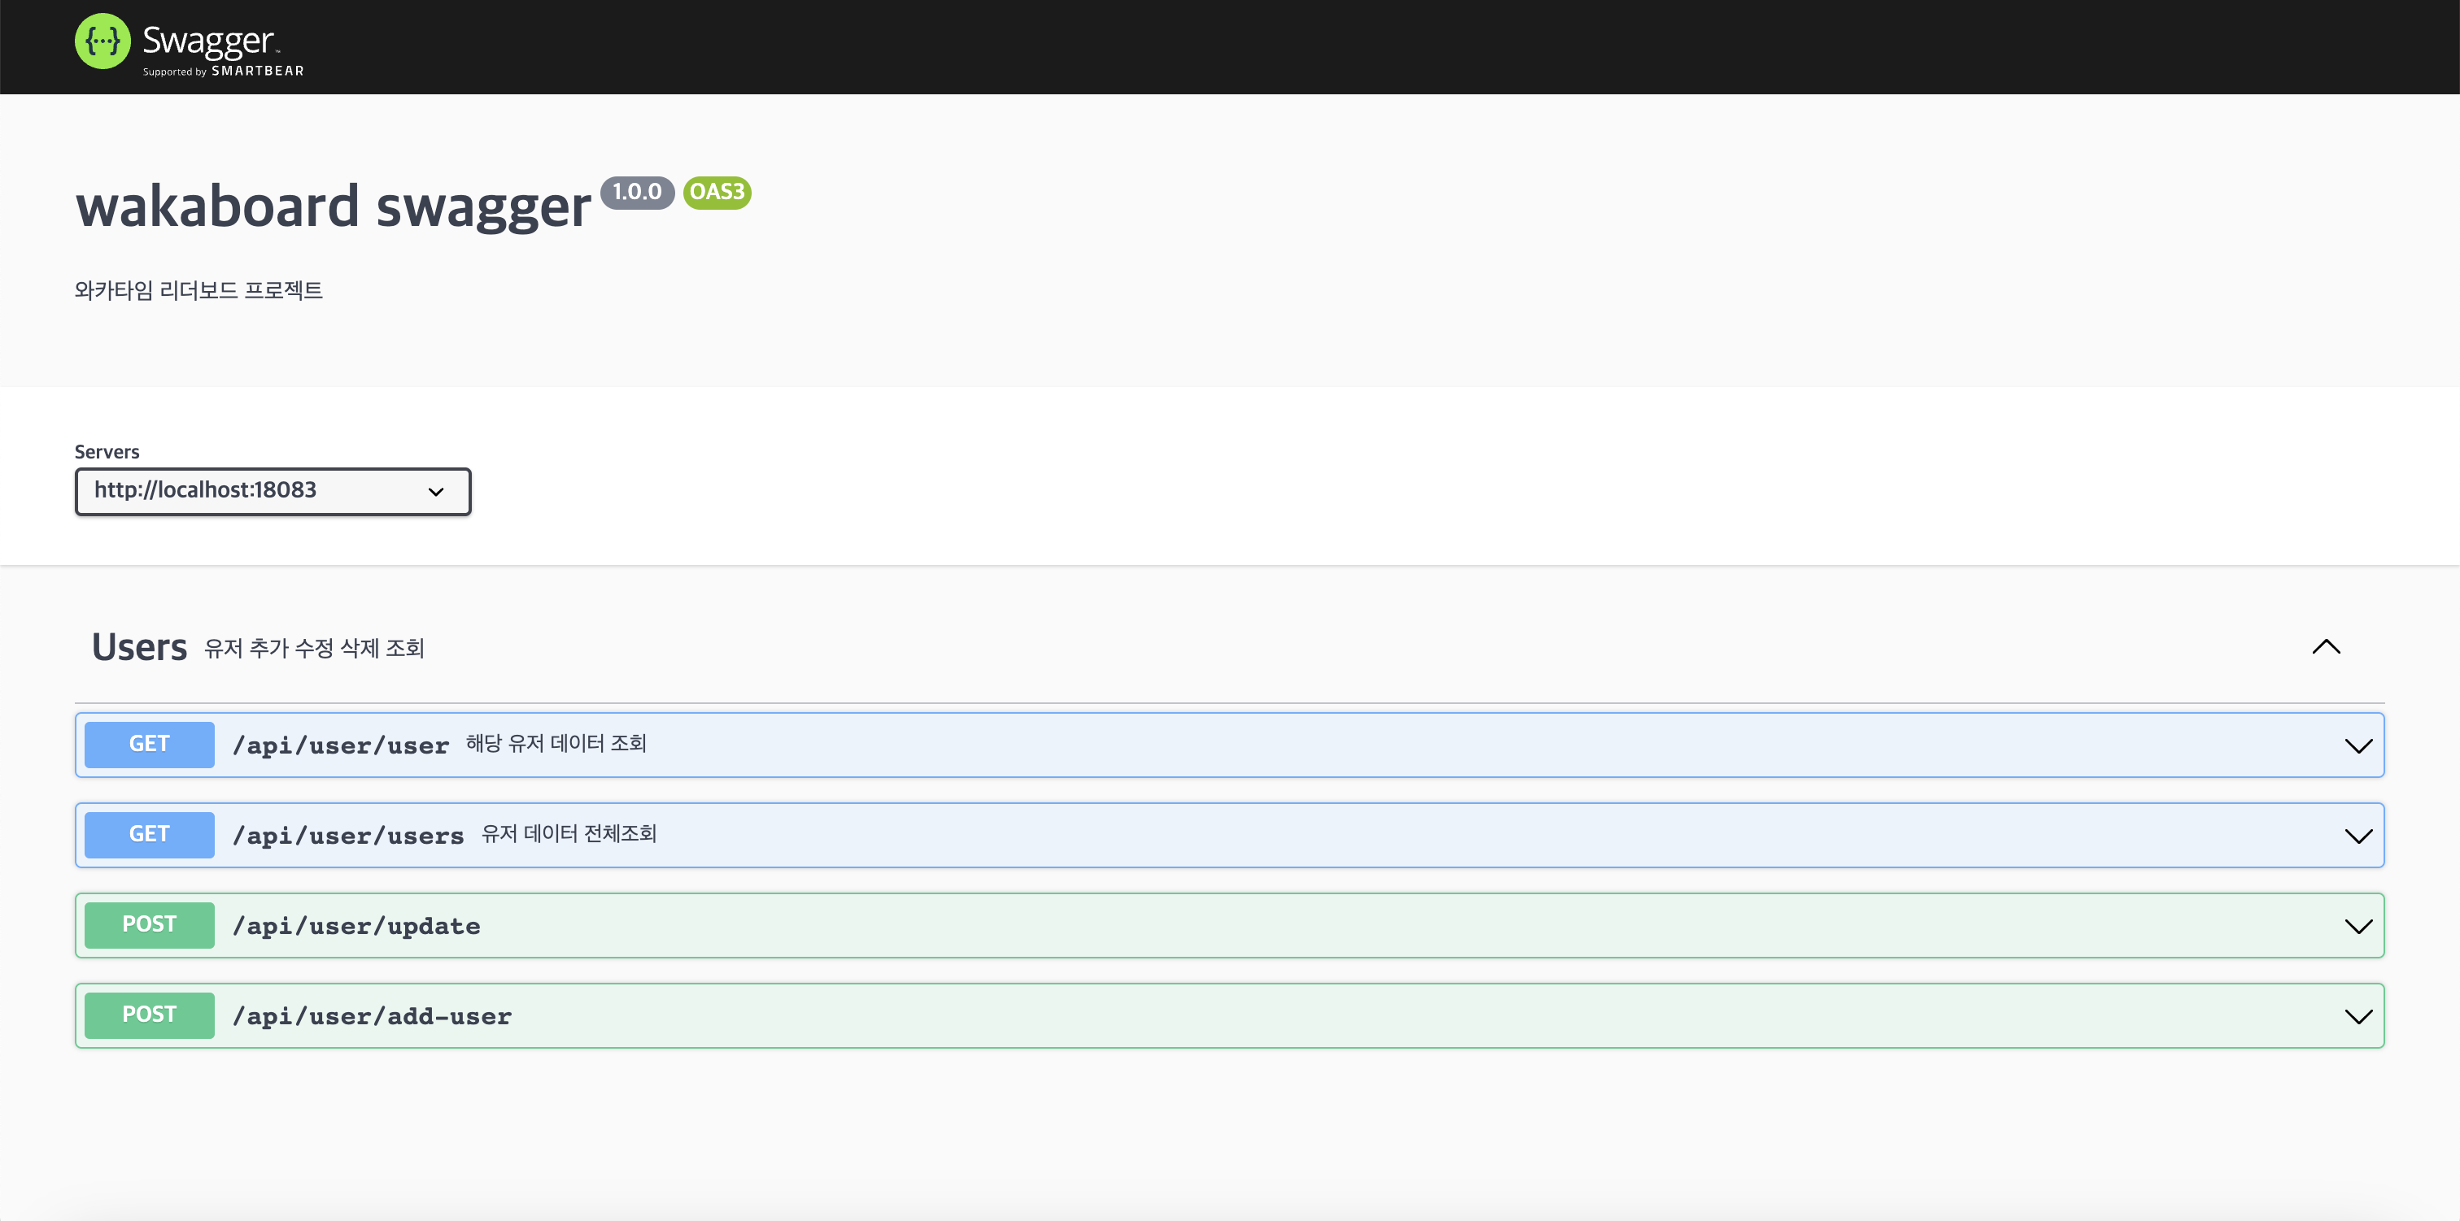This screenshot has height=1221, width=2460.
Task: Expand the POST /api/user/add-user chevron
Action: 2357,1017
